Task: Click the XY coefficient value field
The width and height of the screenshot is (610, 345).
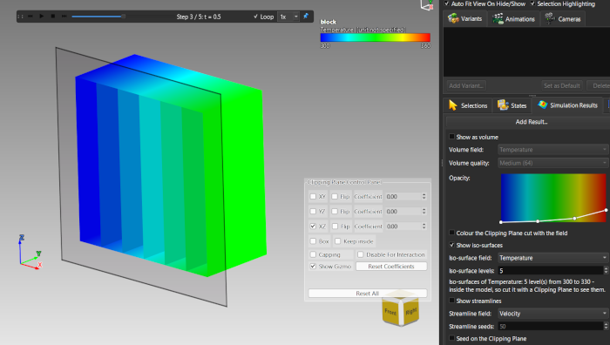Action: click(403, 196)
